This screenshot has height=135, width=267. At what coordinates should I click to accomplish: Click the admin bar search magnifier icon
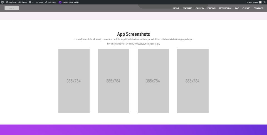pyautogui.click(x=264, y=2)
